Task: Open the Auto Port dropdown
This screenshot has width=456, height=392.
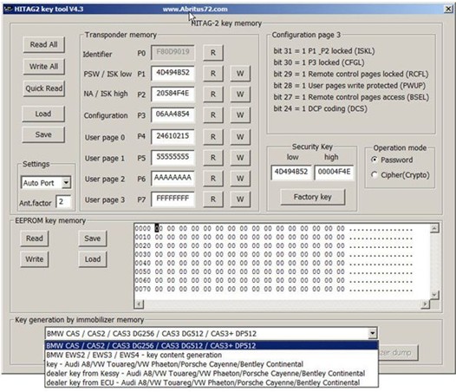Action: [x=66, y=183]
